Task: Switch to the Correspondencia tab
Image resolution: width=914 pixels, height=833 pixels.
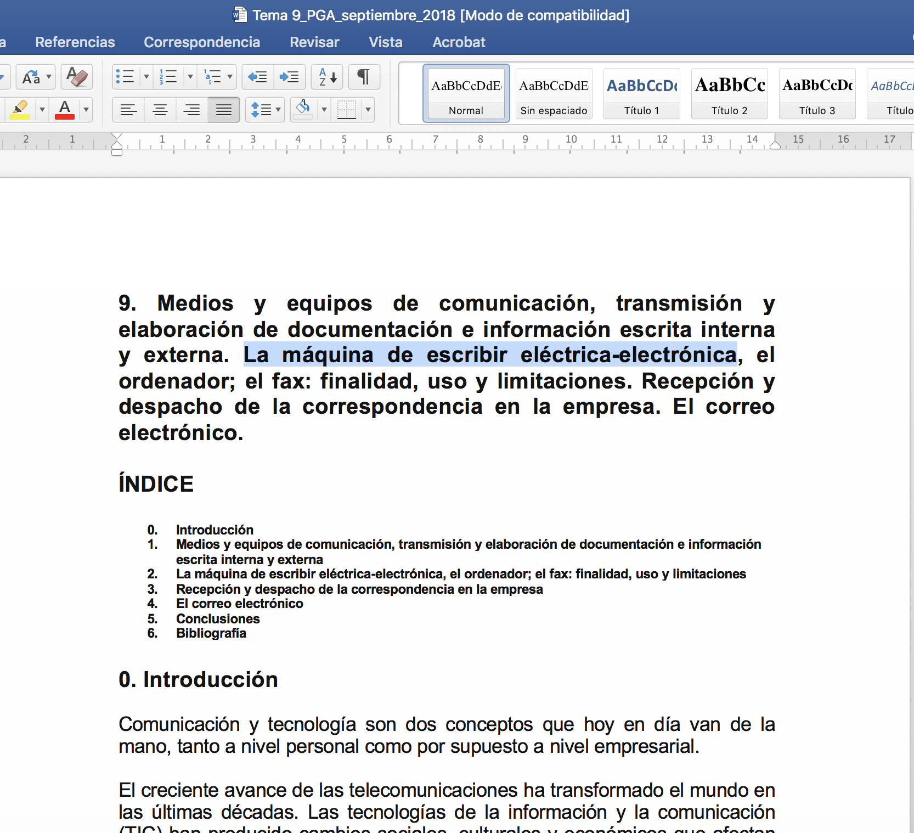Action: [202, 42]
